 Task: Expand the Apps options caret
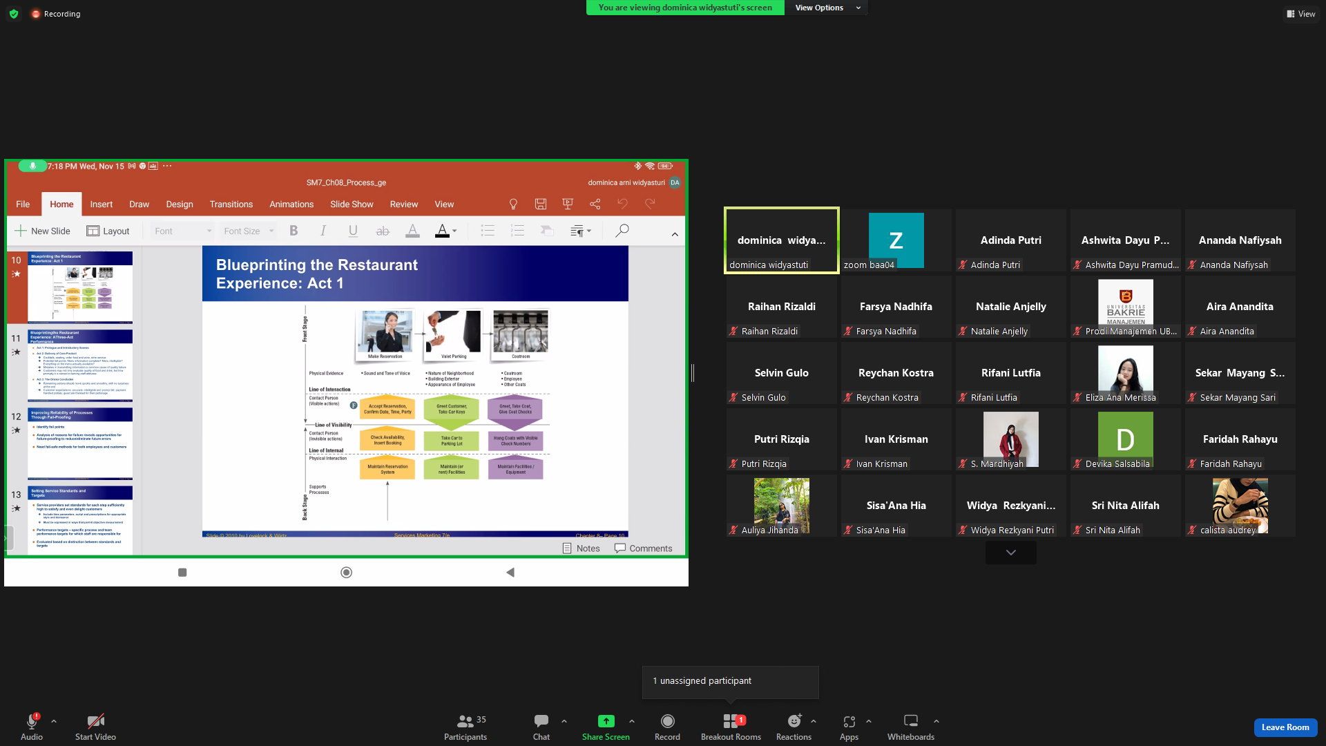click(869, 721)
